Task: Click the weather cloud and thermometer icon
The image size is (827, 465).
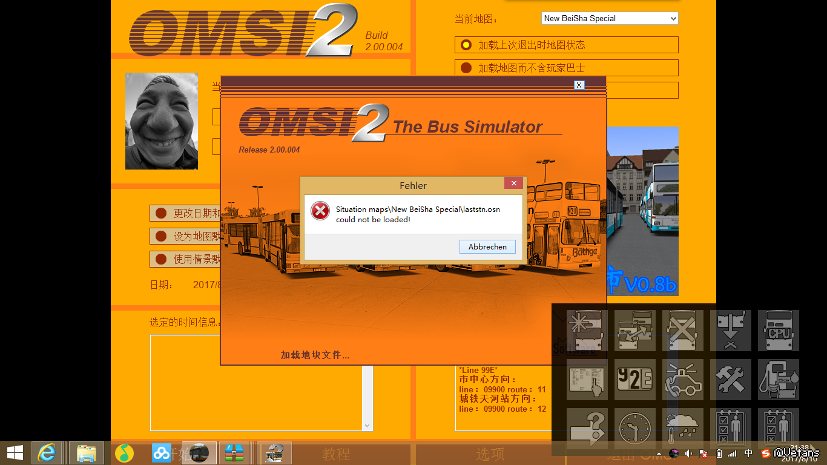Action: click(x=683, y=428)
